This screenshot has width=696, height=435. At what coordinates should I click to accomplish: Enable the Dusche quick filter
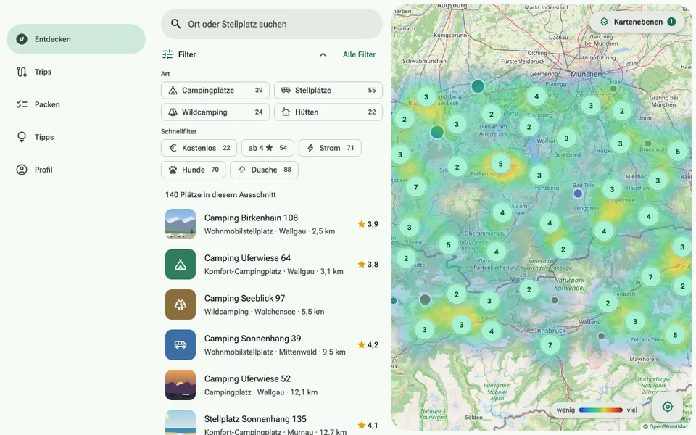click(x=264, y=170)
